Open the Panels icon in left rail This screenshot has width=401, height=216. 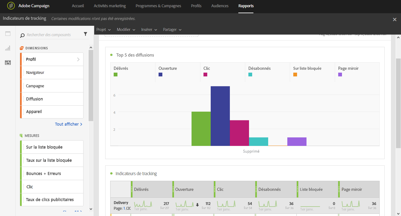tap(8, 34)
